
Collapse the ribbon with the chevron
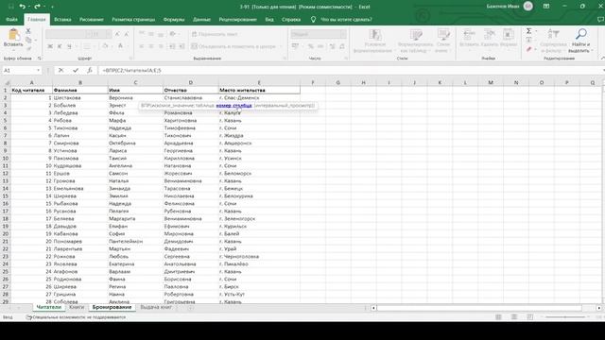[x=602, y=59]
